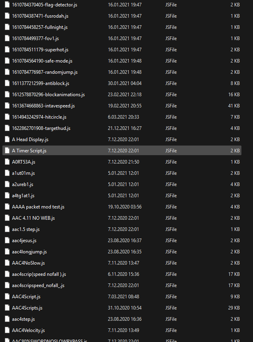Click the 1622862701908-targethud.js file name
This screenshot has width=253, height=342.
coord(41,128)
